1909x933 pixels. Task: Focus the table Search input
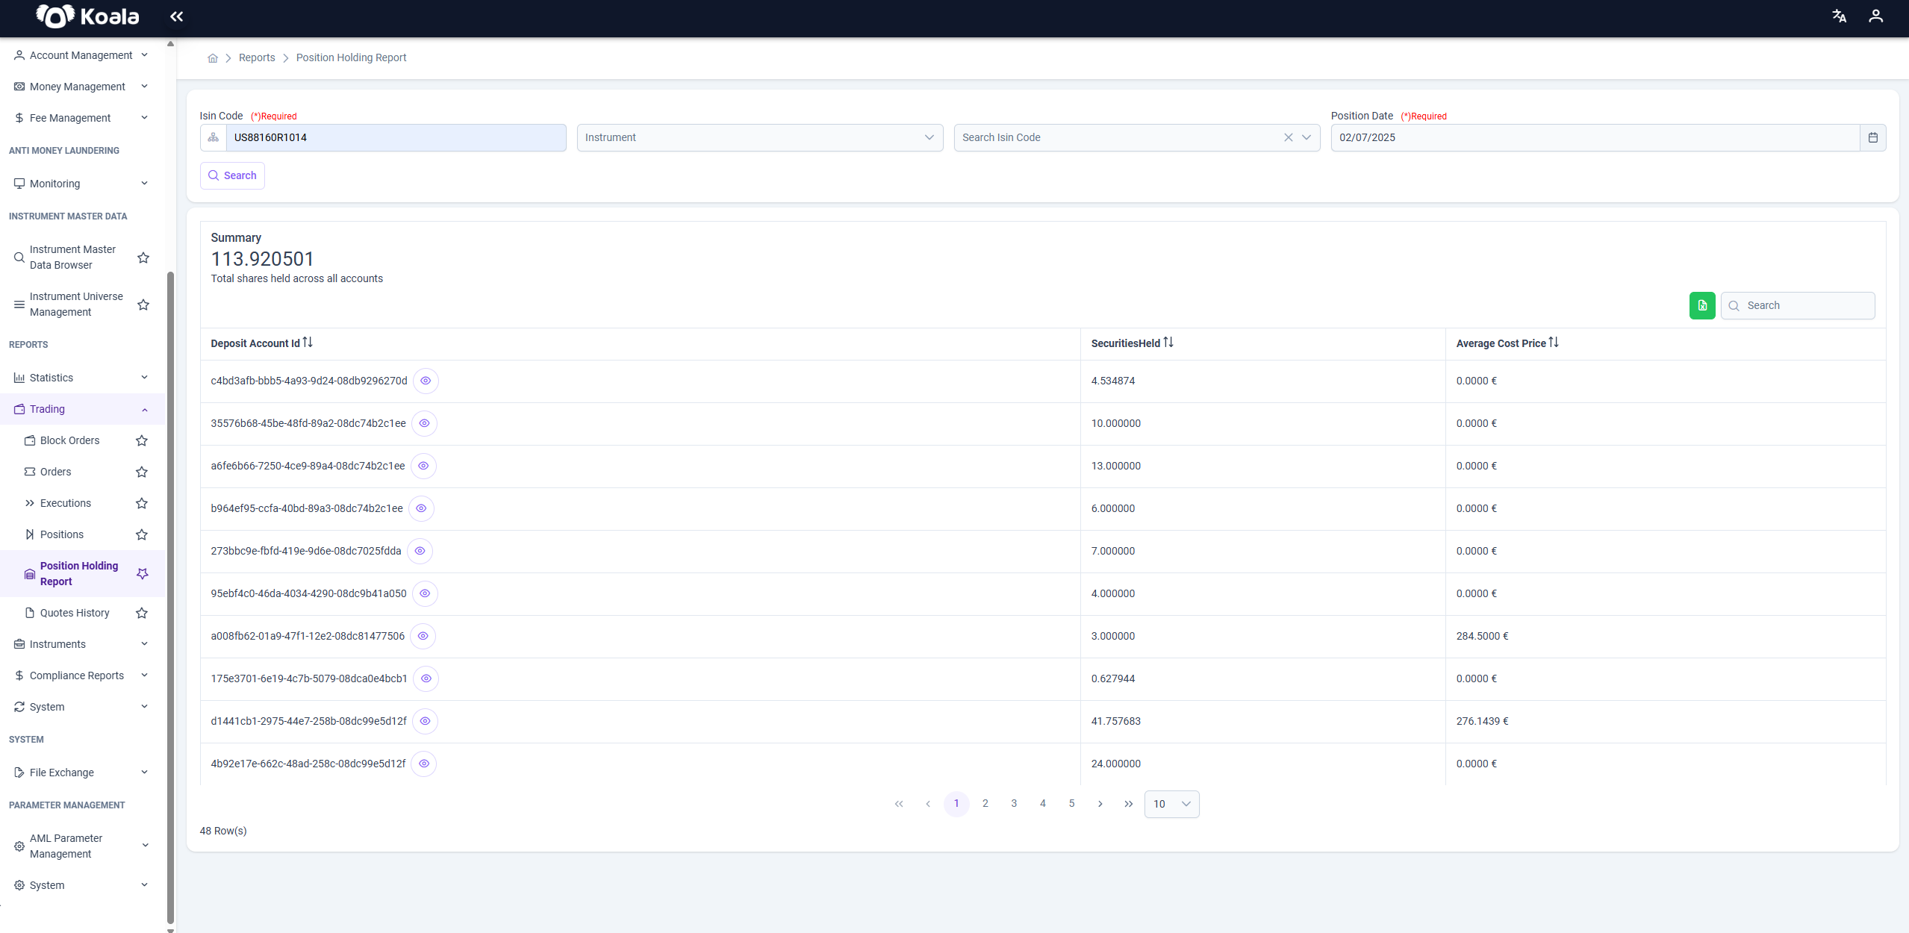tap(1798, 306)
